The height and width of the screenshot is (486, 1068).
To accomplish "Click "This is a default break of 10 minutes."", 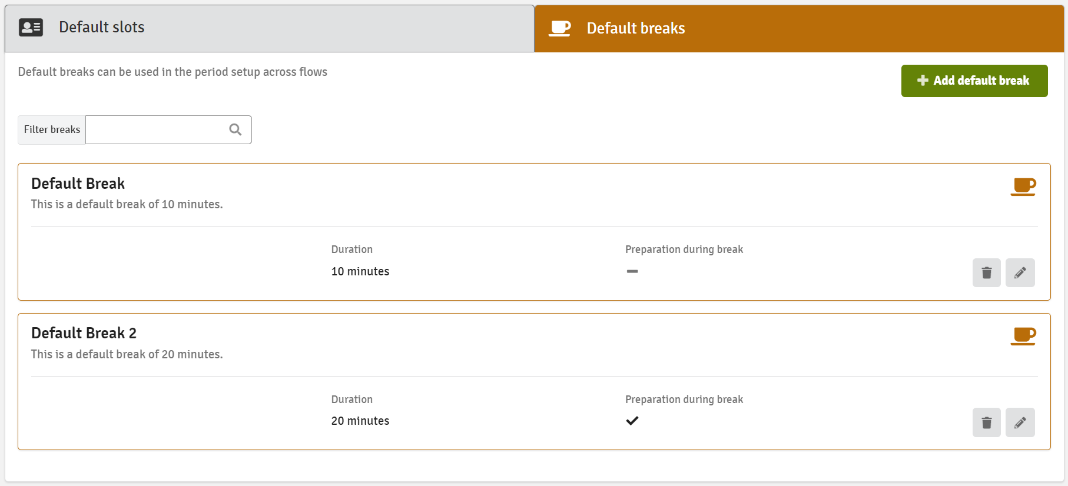I will [x=127, y=204].
